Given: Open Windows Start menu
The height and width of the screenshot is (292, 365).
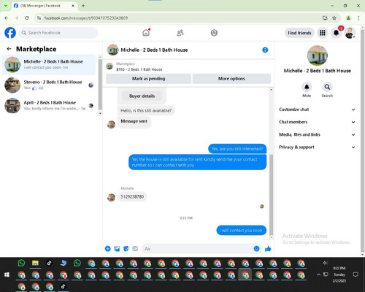Looking at the screenshot, I should [7, 274].
